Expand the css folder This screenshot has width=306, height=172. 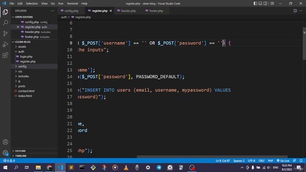pos(34,71)
